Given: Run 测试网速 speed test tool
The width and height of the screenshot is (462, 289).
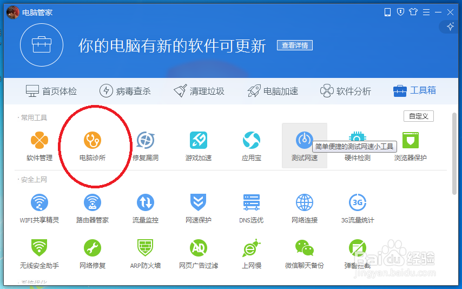Looking at the screenshot, I should (305, 146).
